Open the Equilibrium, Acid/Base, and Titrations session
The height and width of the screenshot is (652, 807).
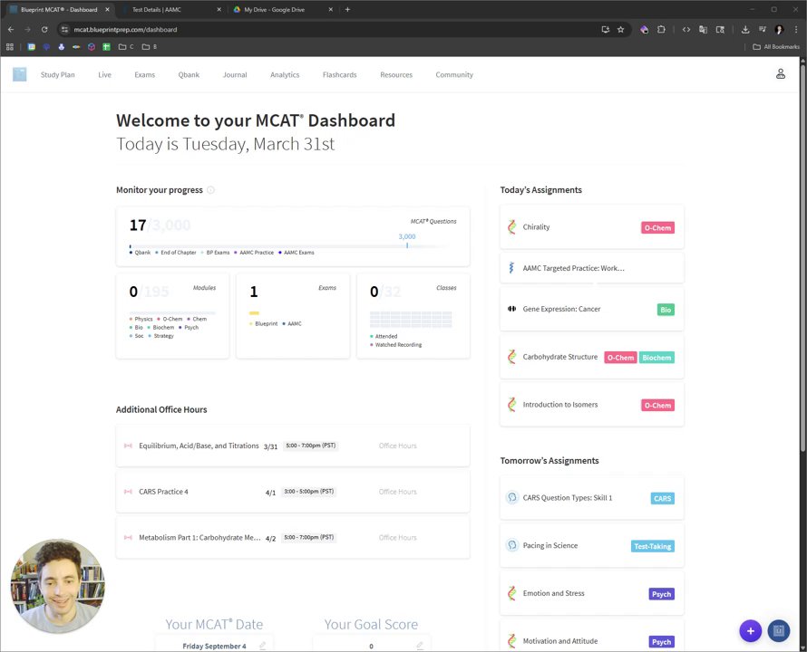293,446
